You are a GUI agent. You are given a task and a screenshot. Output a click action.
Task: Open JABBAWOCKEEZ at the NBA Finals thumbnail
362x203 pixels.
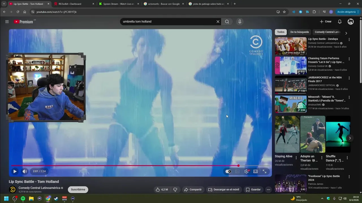290,85
